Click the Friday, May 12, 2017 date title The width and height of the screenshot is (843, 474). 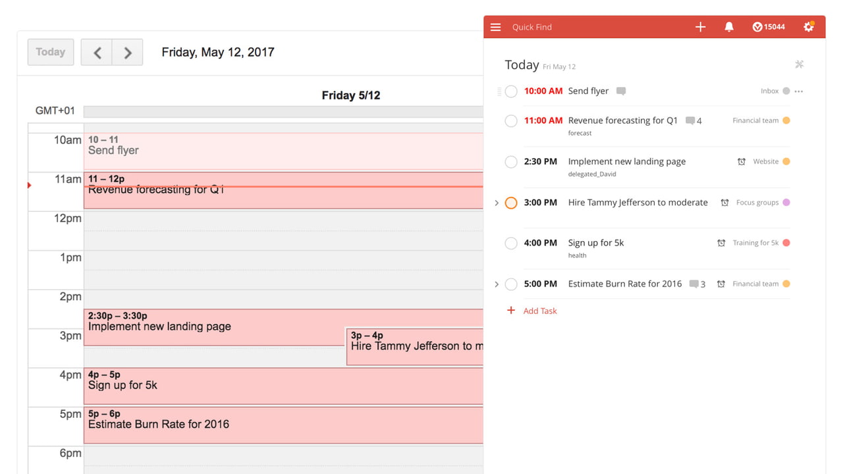(218, 53)
